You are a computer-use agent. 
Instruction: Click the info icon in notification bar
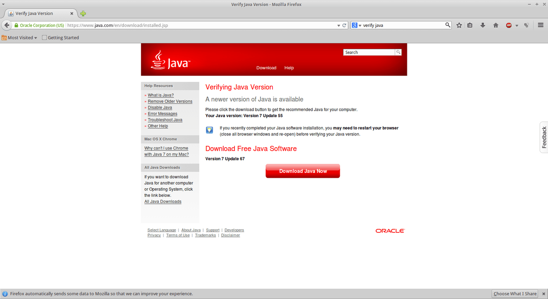tap(5, 294)
